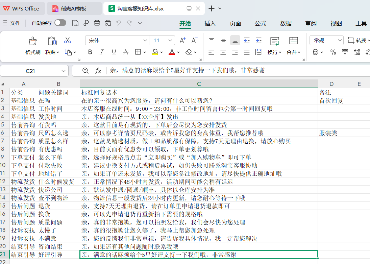Apply Bold formatting

coord(90,52)
